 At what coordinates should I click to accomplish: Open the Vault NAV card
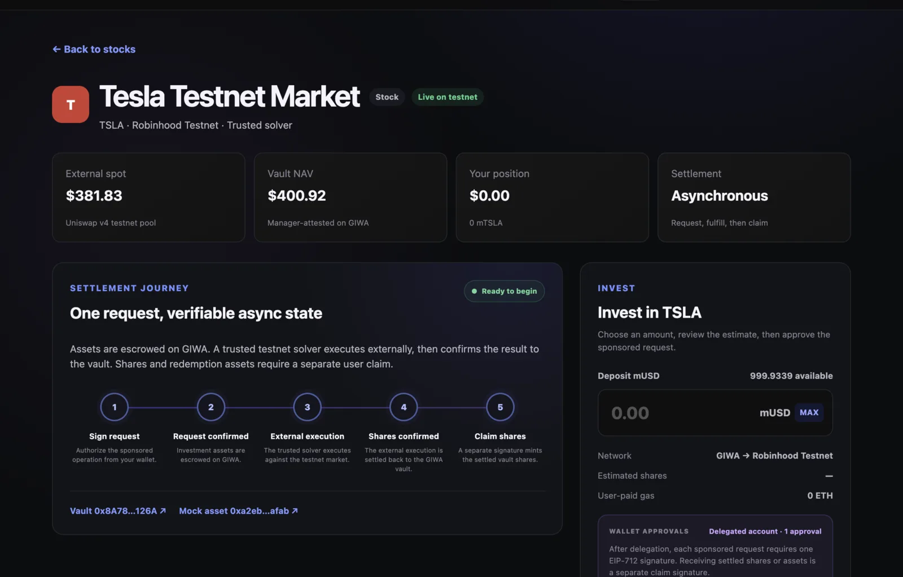pos(350,197)
